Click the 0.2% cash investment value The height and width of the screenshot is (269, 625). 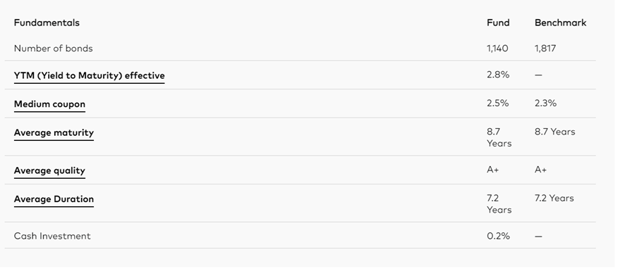498,236
